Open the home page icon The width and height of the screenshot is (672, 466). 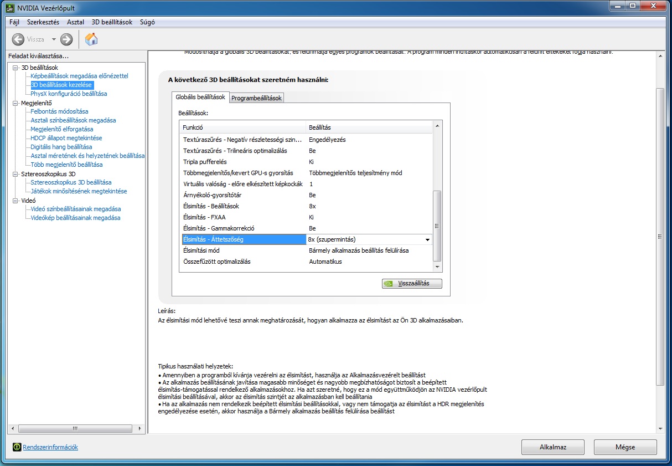click(x=91, y=39)
